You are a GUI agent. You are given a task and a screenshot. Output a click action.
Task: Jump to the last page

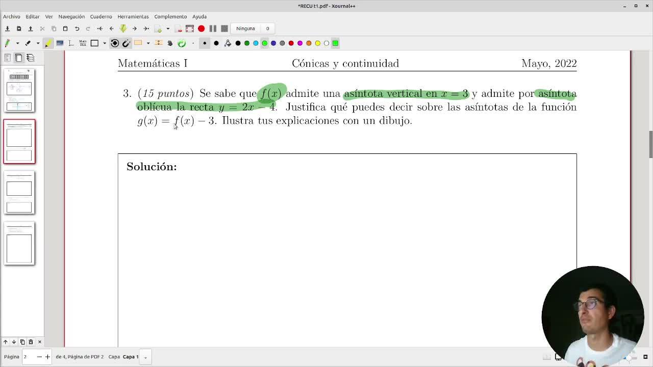tap(146, 29)
